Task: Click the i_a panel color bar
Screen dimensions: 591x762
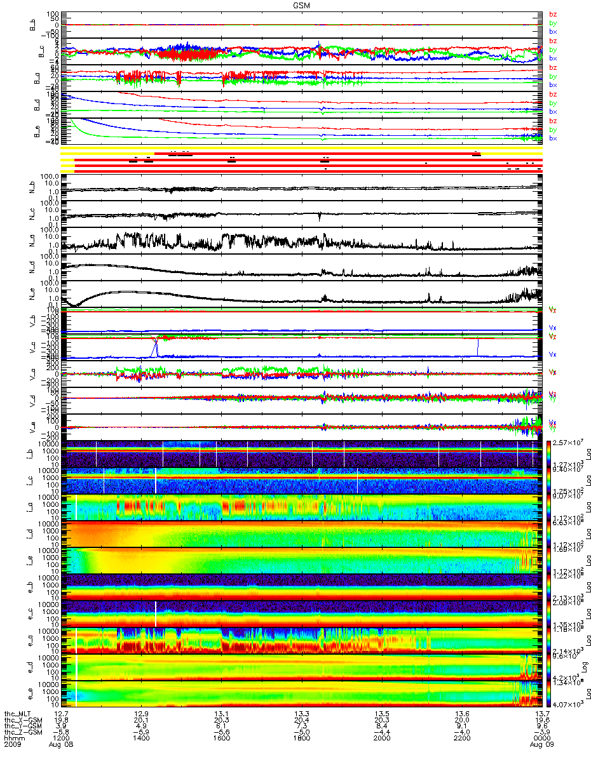Action: 550,507
